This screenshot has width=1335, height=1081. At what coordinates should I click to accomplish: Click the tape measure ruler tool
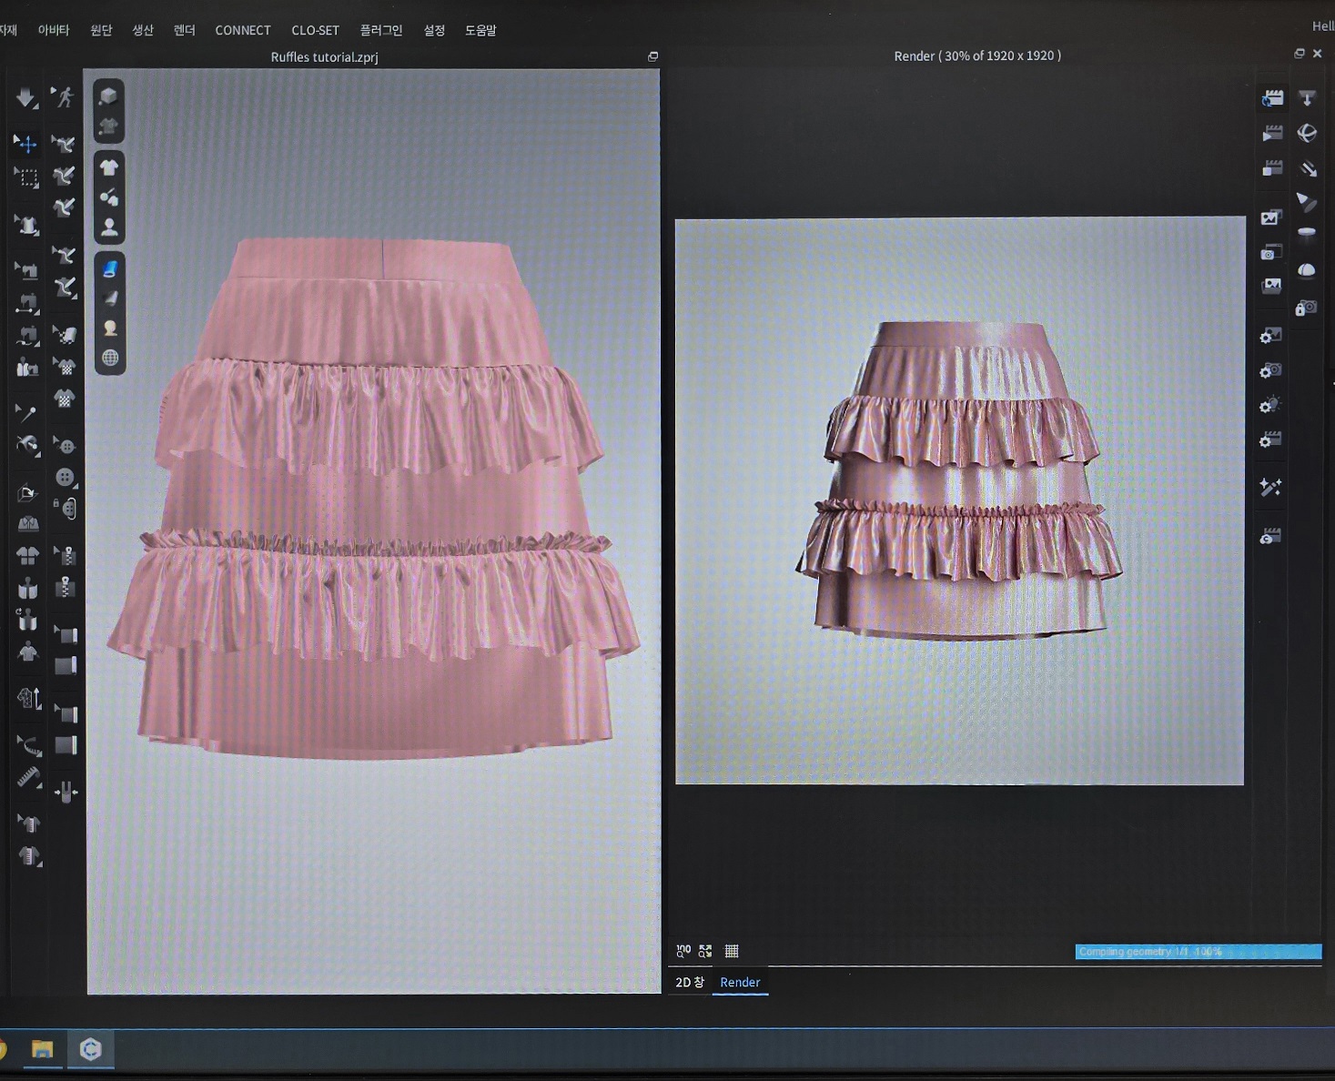click(x=28, y=778)
